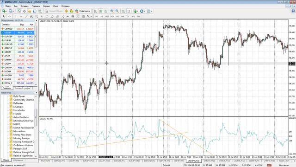
Task: Open the blue clock periods icon
Action: [142, 11]
